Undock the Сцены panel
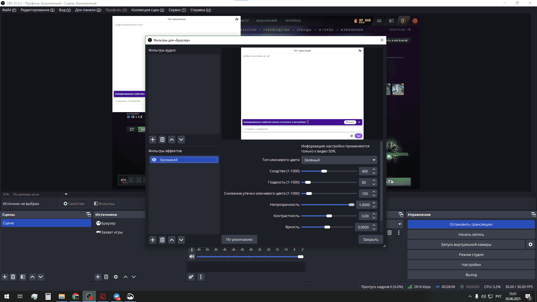The image size is (537, 302). click(x=88, y=214)
